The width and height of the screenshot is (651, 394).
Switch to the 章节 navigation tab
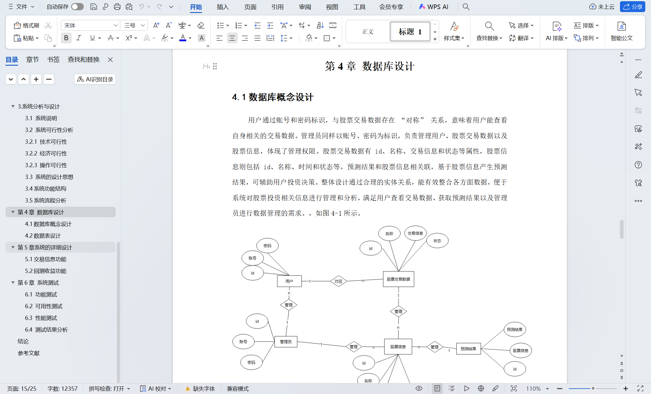(x=32, y=59)
